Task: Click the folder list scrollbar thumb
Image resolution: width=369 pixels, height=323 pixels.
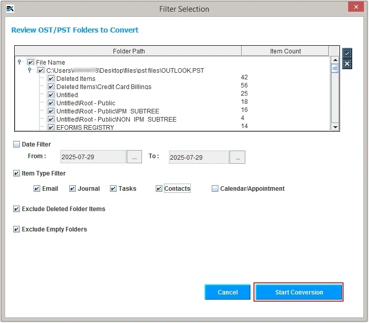Action: pyautogui.click(x=335, y=68)
